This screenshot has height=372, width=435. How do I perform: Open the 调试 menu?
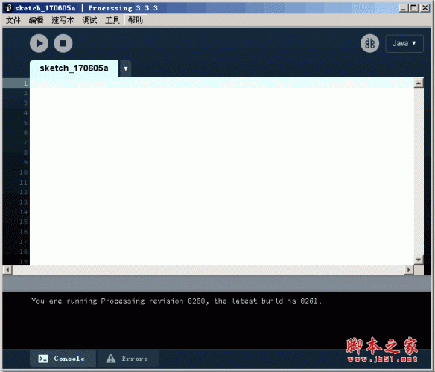(x=89, y=20)
